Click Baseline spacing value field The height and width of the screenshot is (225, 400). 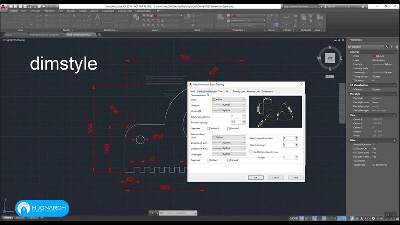coord(237,122)
